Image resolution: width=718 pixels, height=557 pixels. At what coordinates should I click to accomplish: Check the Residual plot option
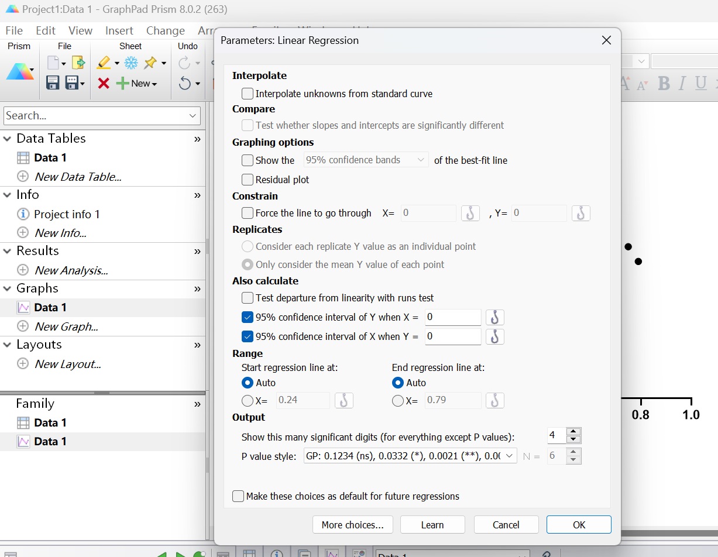[x=248, y=180]
